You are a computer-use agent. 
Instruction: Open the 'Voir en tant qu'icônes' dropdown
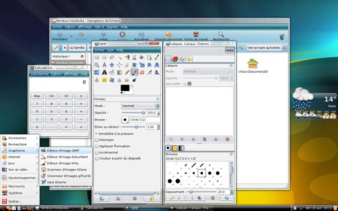tap(266, 48)
